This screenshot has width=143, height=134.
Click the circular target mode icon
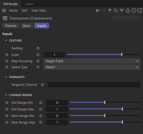pos(134,10)
